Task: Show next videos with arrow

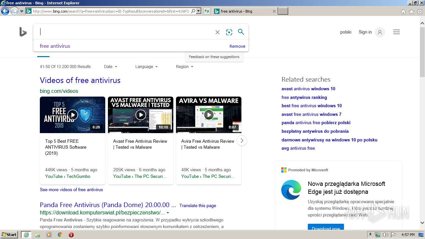Action: (242, 140)
